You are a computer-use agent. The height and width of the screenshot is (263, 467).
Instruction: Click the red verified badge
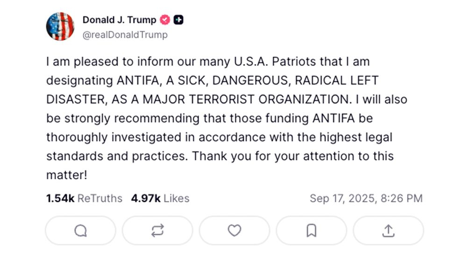click(x=165, y=20)
